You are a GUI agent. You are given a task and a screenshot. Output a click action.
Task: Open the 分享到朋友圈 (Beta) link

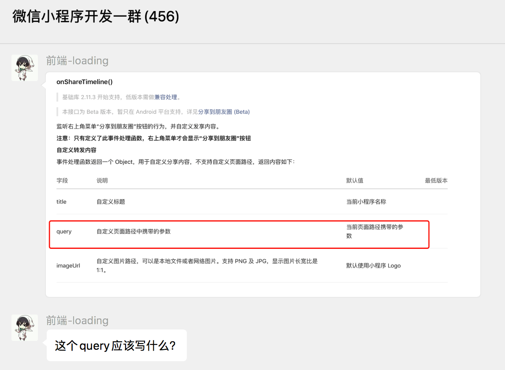224,112
